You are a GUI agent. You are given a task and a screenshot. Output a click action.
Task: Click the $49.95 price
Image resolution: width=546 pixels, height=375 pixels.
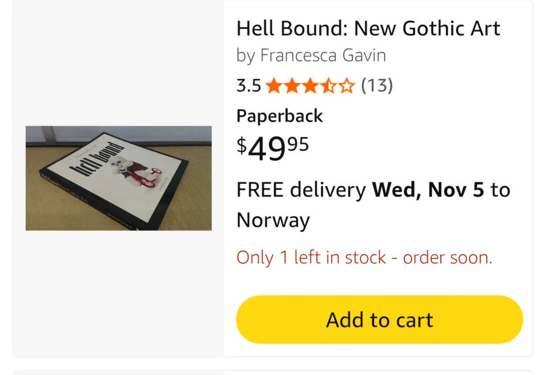[x=273, y=149]
